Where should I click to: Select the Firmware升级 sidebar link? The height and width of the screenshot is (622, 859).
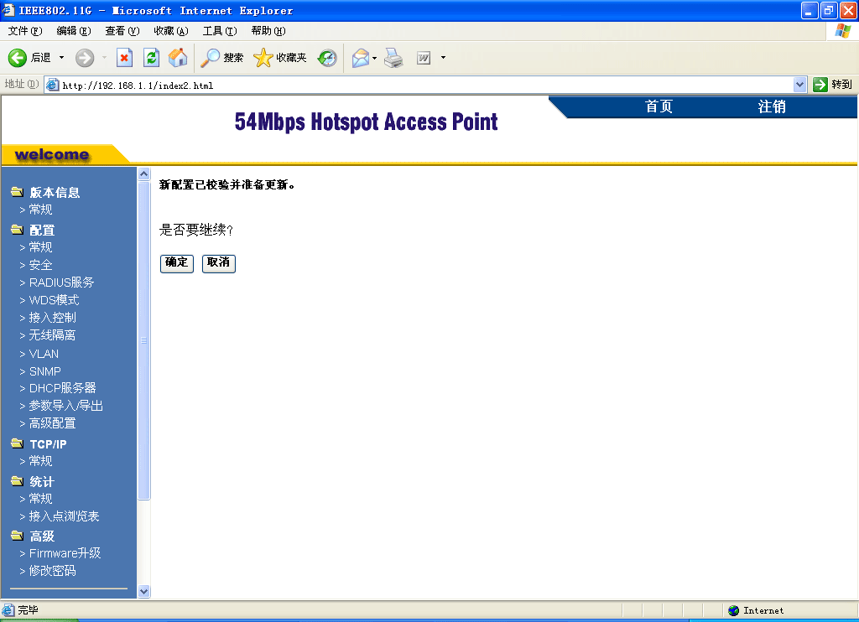tap(65, 553)
